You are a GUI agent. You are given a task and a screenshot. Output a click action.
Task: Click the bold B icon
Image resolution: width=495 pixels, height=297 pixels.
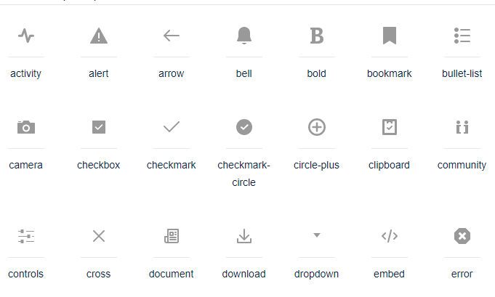(x=317, y=36)
